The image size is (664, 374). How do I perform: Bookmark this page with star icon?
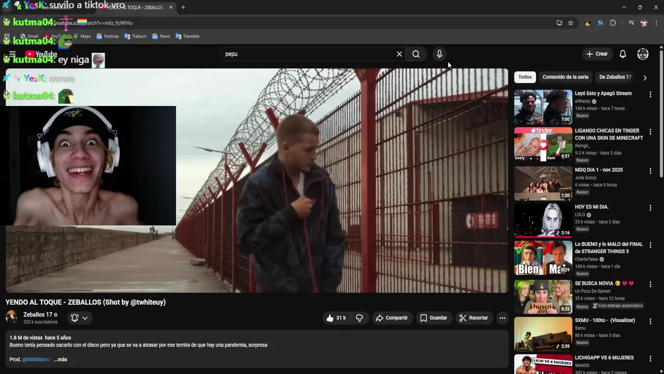[571, 23]
